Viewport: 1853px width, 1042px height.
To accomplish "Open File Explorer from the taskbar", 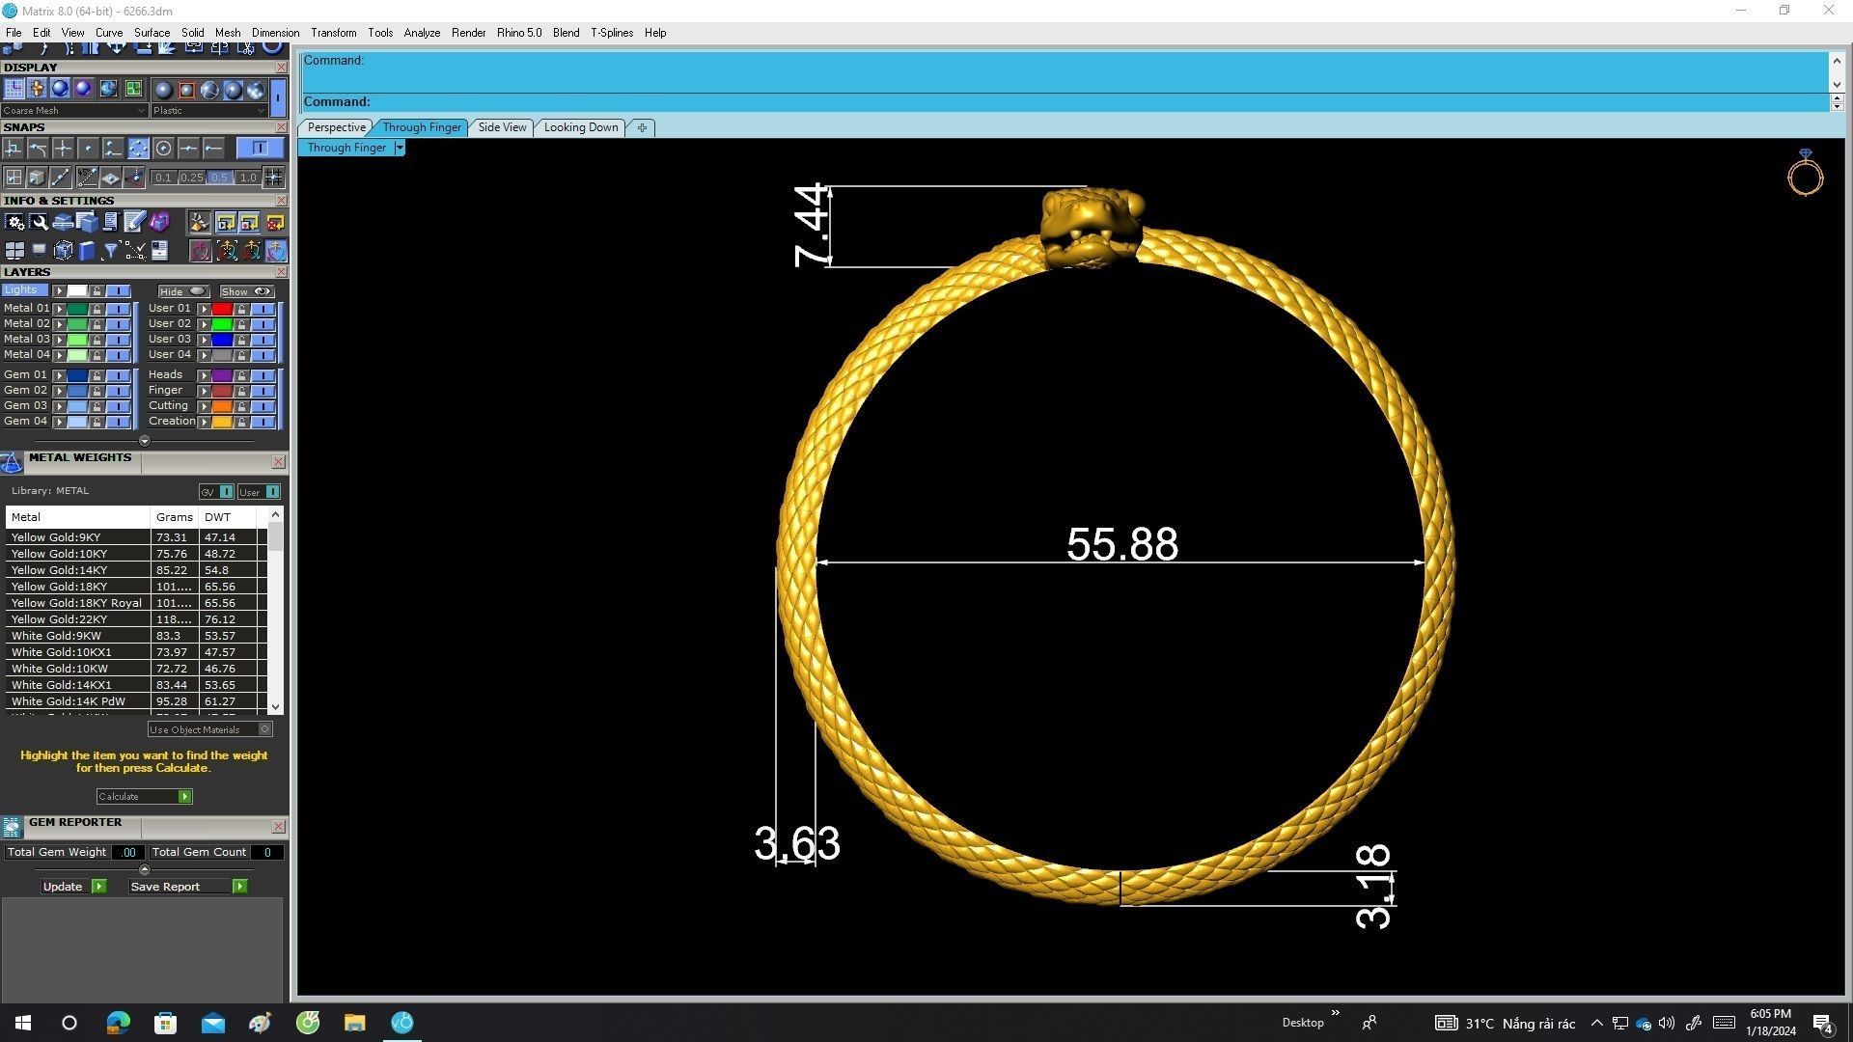I will (354, 1023).
